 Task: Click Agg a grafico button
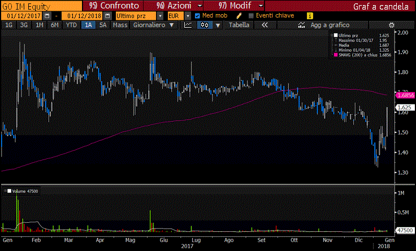(326, 25)
